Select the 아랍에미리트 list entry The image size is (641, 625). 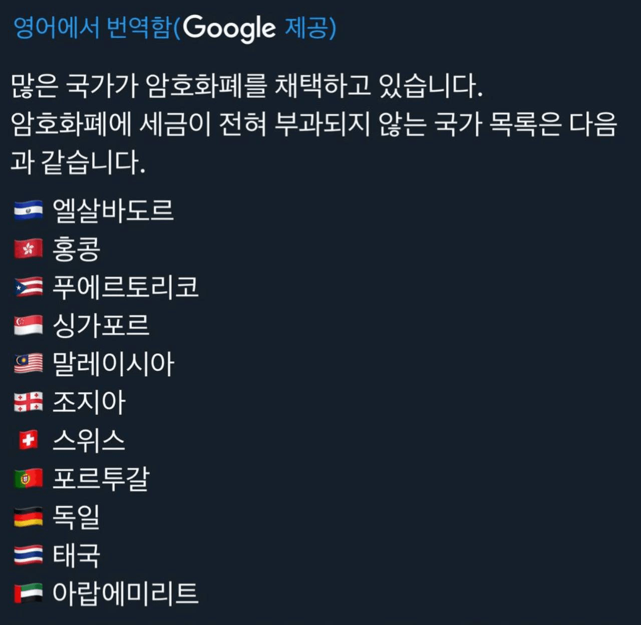point(126,594)
